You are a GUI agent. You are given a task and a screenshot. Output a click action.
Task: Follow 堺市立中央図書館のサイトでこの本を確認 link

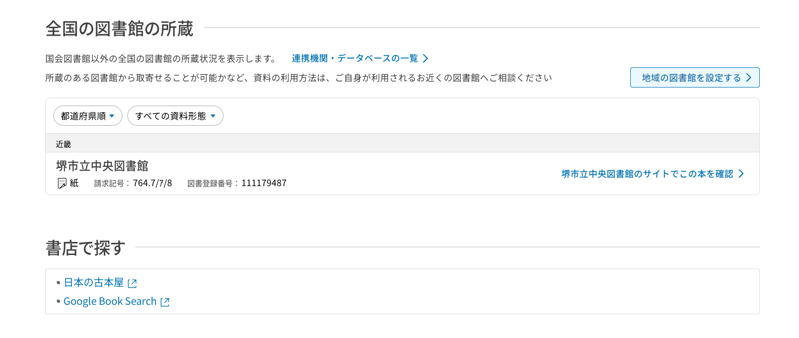click(647, 174)
